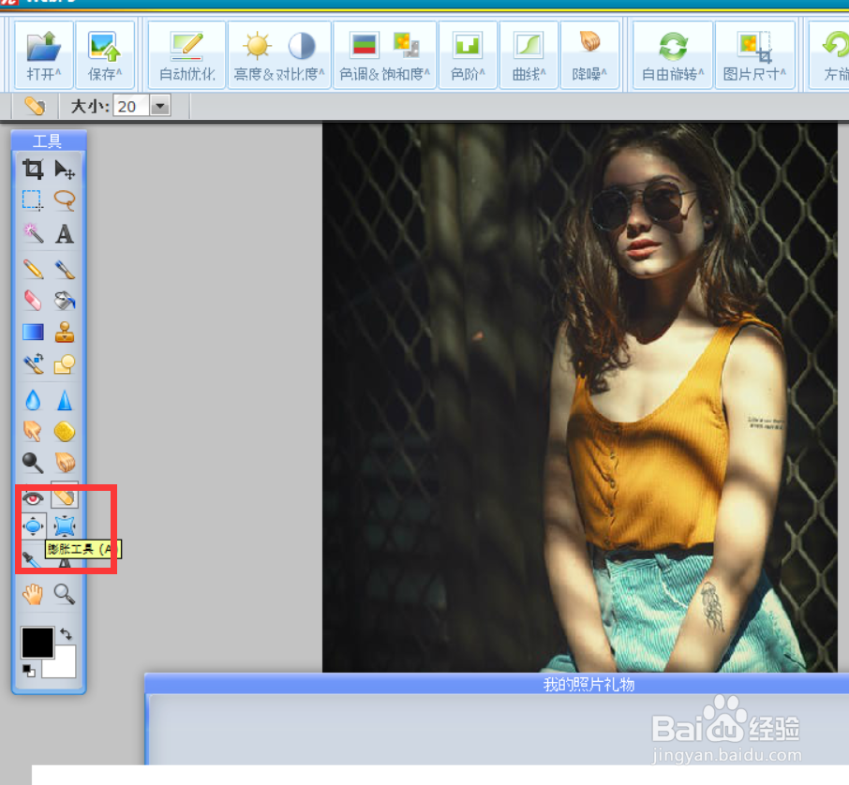Select the Bloat (膨胀) tool
This screenshot has width=849, height=785.
click(x=33, y=526)
